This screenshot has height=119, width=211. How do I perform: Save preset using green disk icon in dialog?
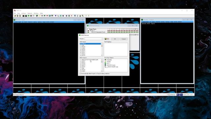pyautogui.click(x=105, y=39)
